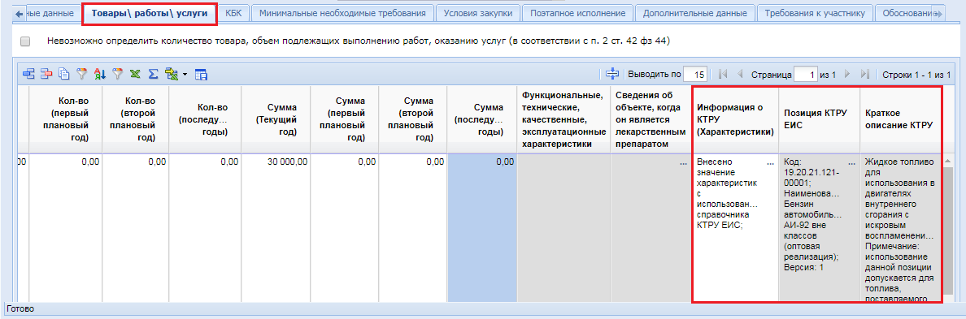
Task: Click 0,00 cell under 'Кол-во (второй плановый год)'
Action: (136, 228)
